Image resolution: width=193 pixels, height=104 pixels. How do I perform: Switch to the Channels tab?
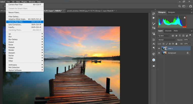pos(168,31)
